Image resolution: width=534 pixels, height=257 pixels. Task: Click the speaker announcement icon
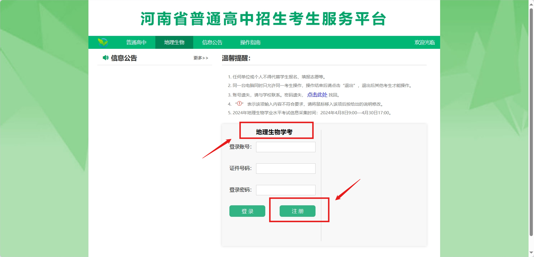tap(105, 58)
